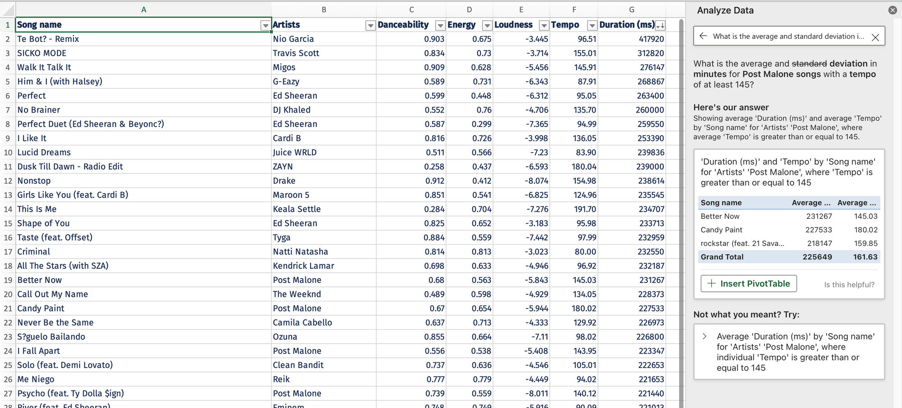Select the suggested query about individual Tempo
This screenshot has width=902, height=408.
[x=789, y=352]
